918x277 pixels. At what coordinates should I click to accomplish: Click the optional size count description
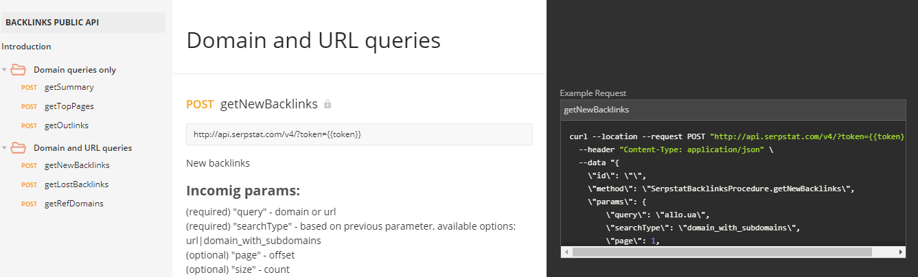pyautogui.click(x=238, y=269)
